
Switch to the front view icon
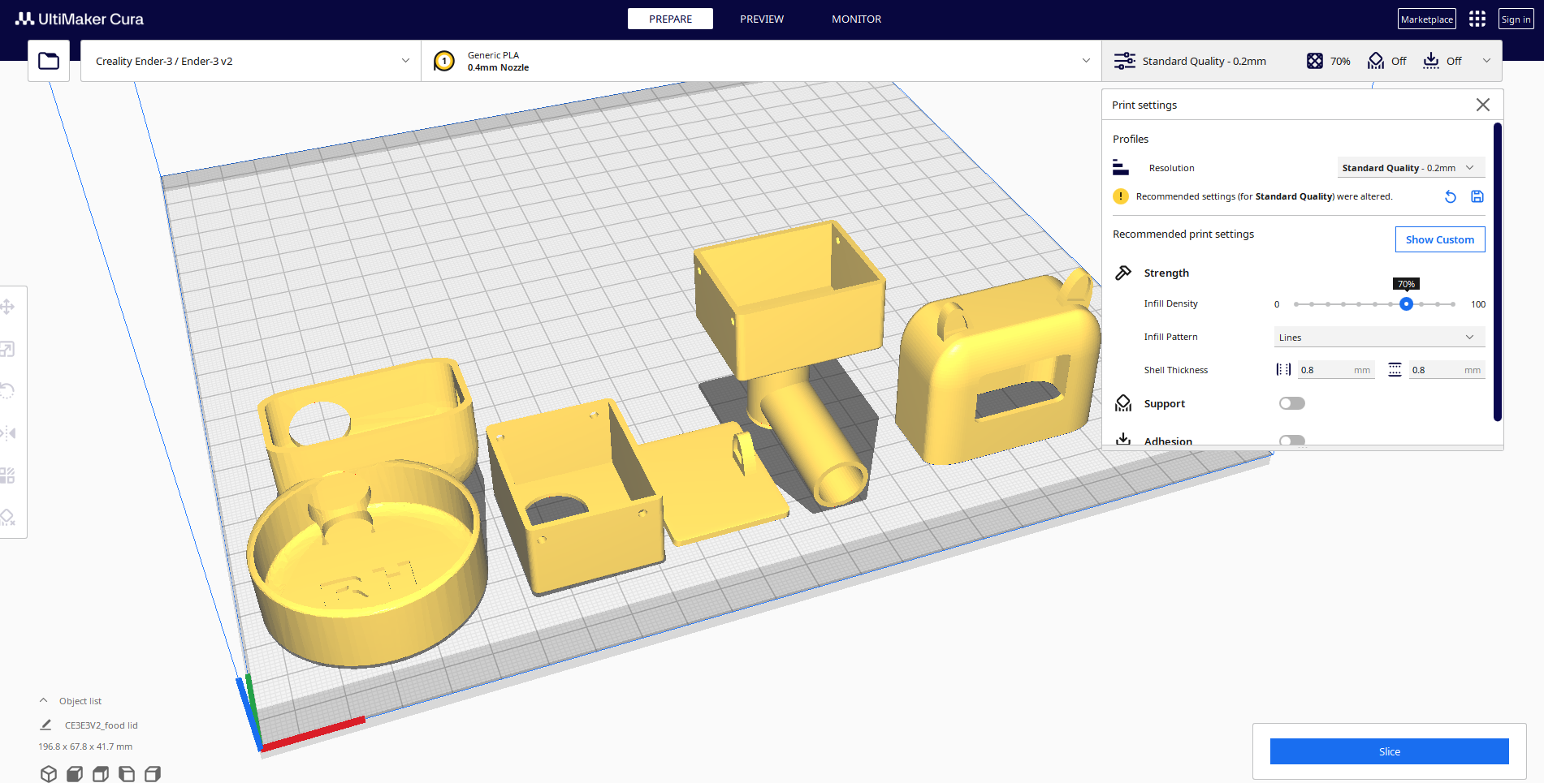click(75, 774)
